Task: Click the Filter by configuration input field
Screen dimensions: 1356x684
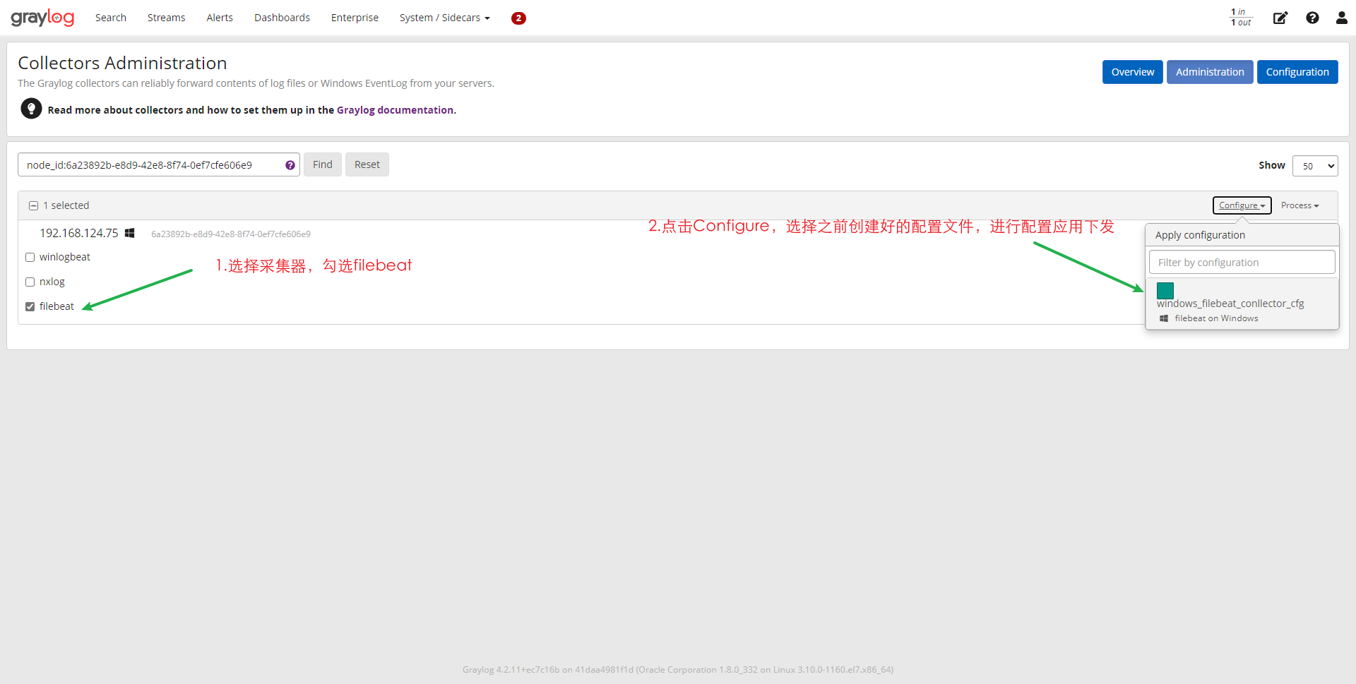Action: tap(1241, 262)
